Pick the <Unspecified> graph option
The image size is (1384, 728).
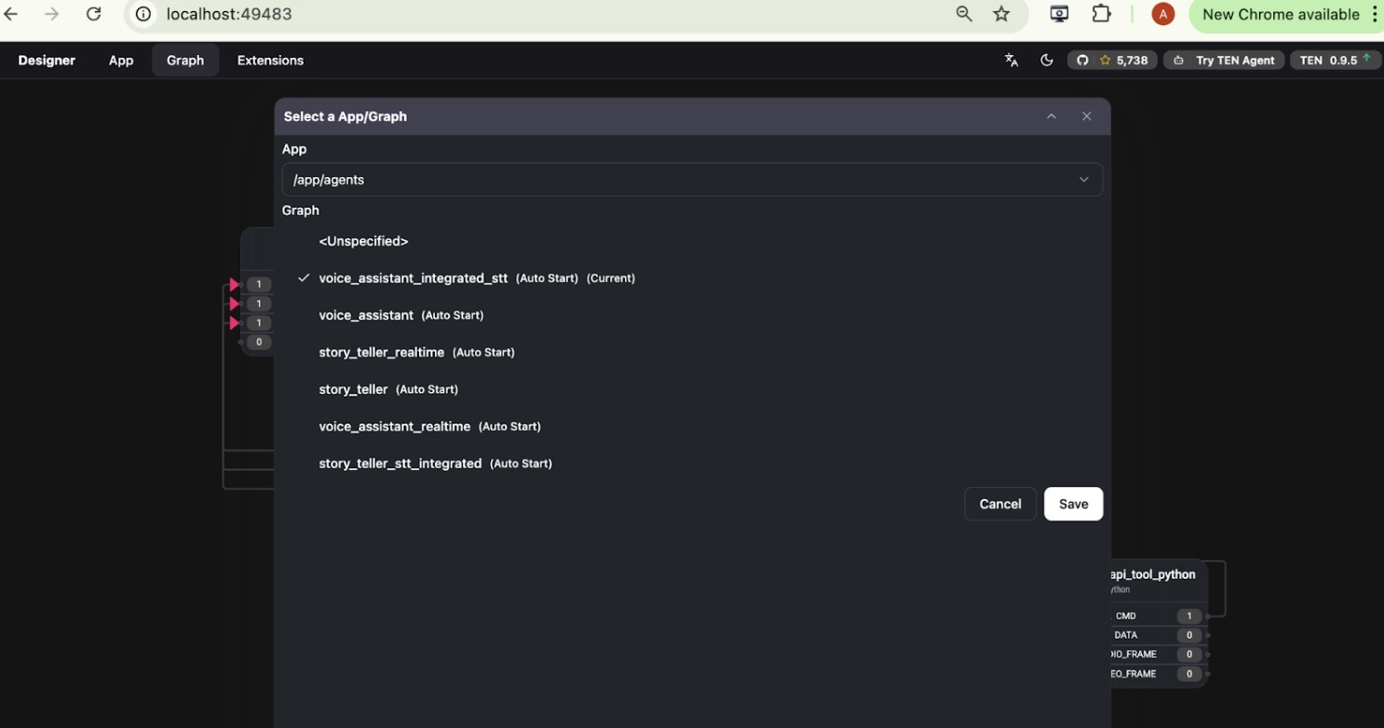pos(363,241)
